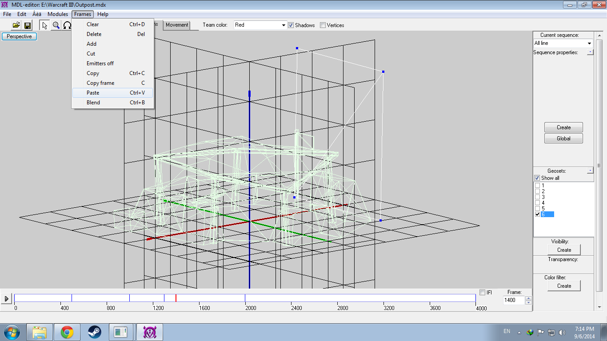Decrease frame value with down arrow
Screen dimensions: 607x341
528,303
